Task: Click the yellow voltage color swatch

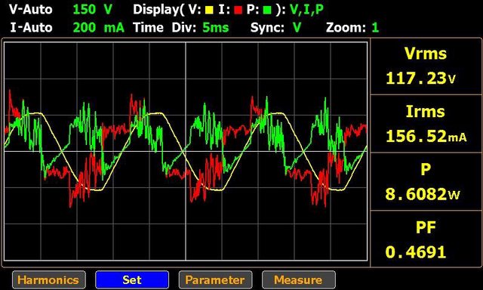Action: tap(210, 10)
